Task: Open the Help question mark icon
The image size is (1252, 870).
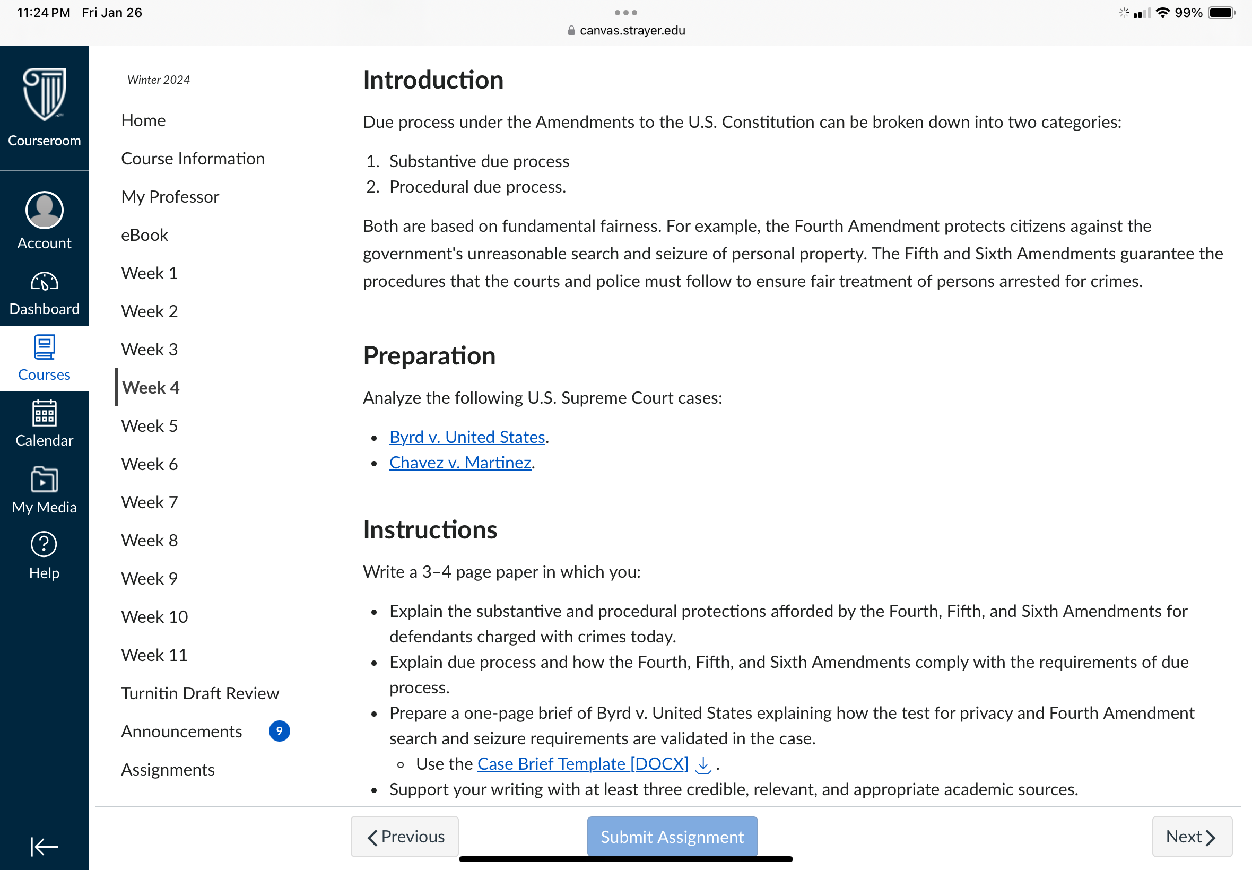Action: pyautogui.click(x=44, y=544)
